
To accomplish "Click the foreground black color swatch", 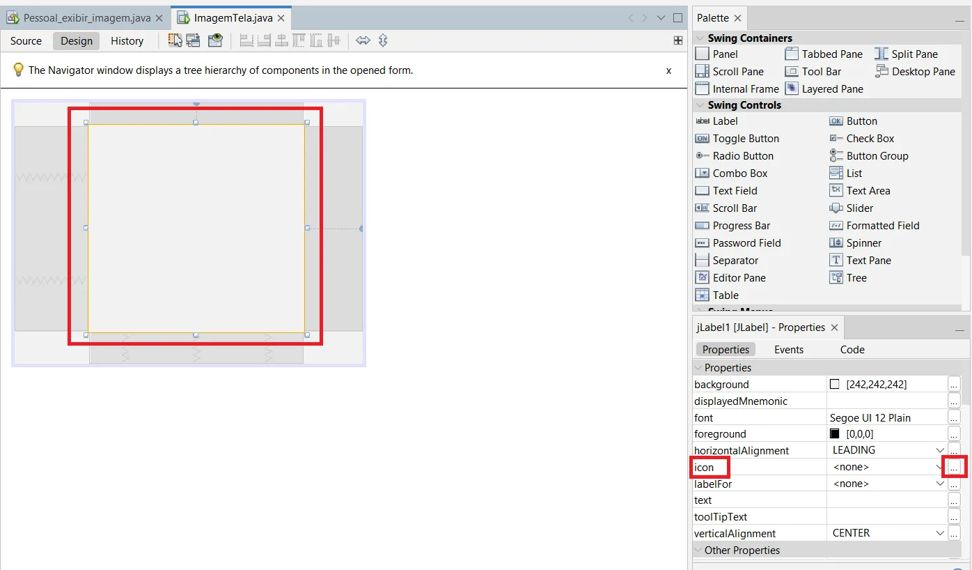I will tap(835, 433).
